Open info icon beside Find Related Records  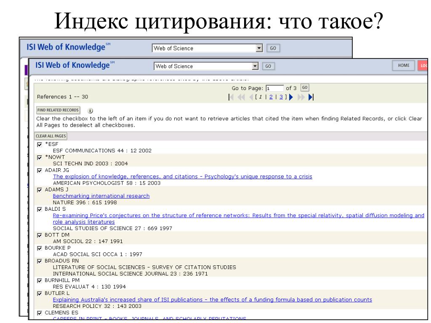[x=90, y=111]
